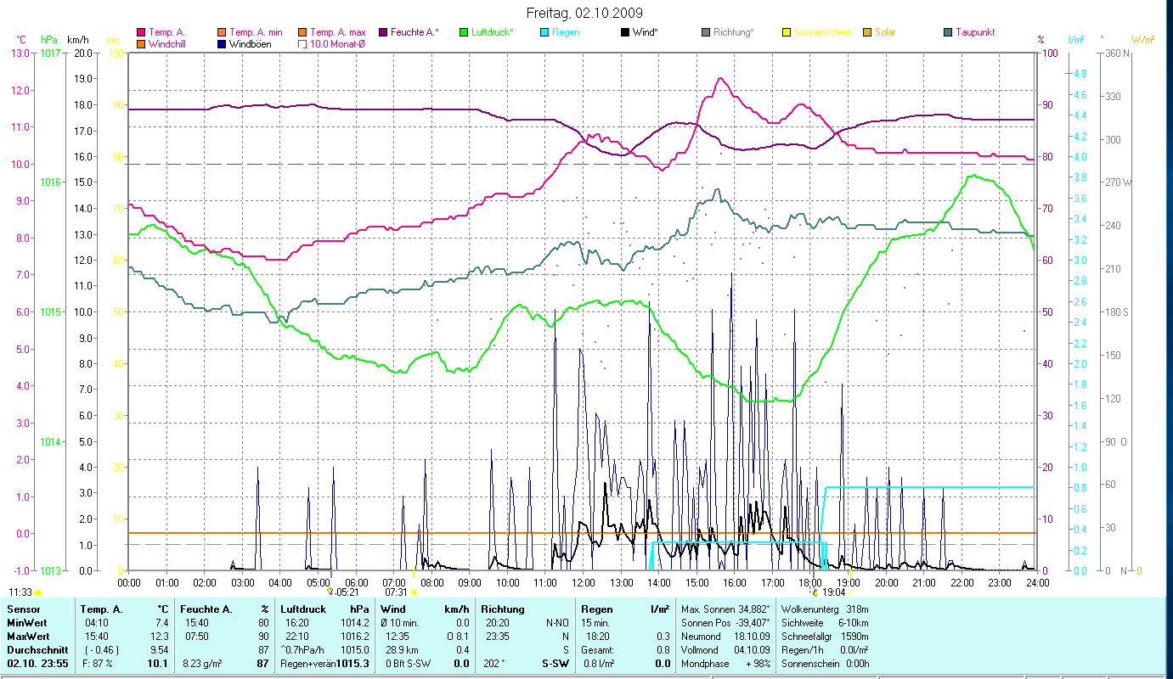Image resolution: width=1173 pixels, height=679 pixels.
Task: Click the Regen column header in the data table
Action: pyautogui.click(x=595, y=609)
